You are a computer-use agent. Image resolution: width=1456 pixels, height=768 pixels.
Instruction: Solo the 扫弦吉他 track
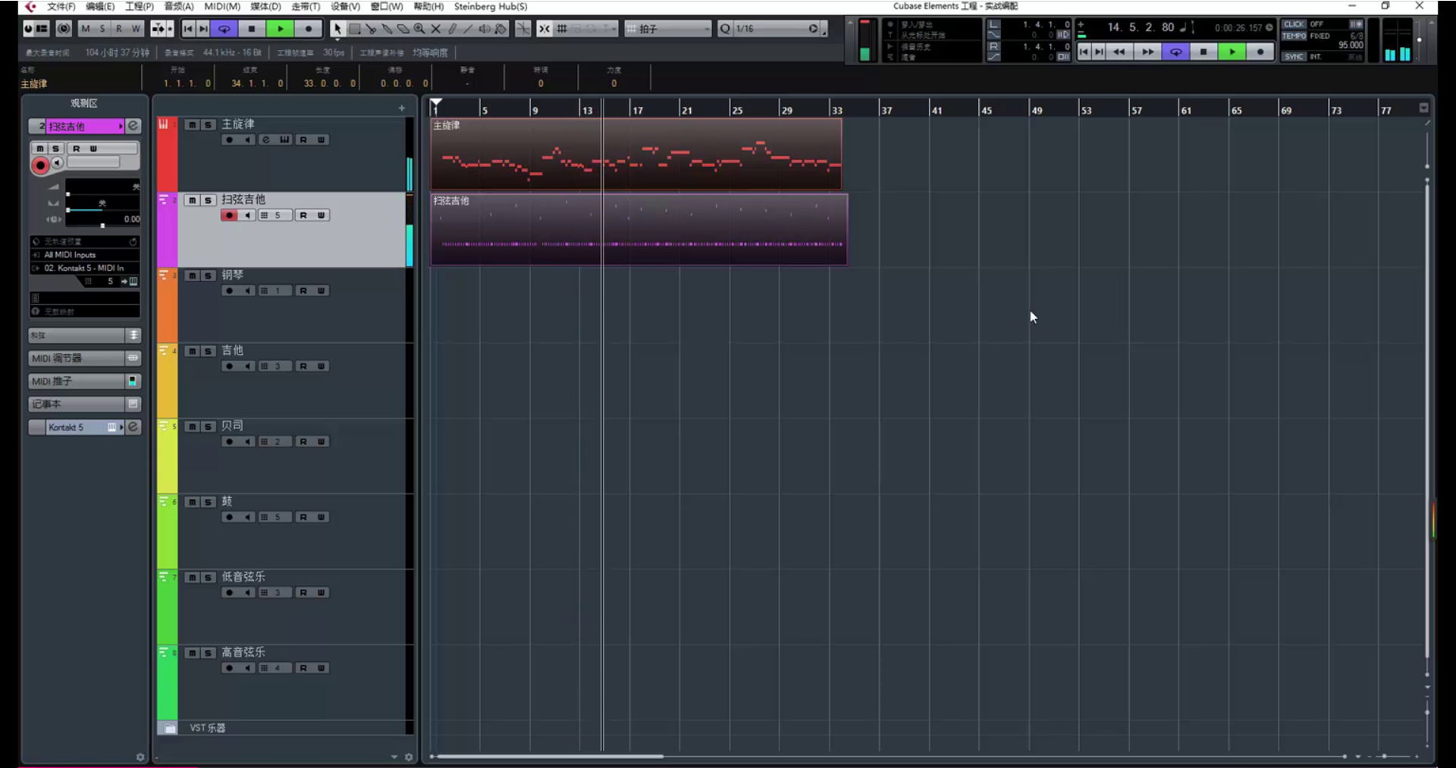click(208, 200)
